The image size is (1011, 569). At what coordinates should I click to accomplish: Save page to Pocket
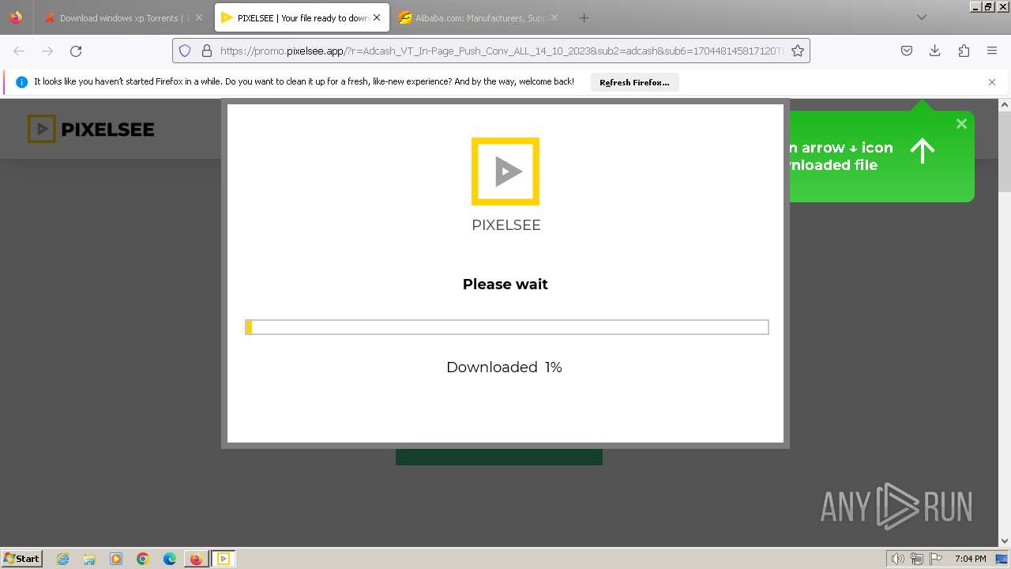[x=907, y=51]
